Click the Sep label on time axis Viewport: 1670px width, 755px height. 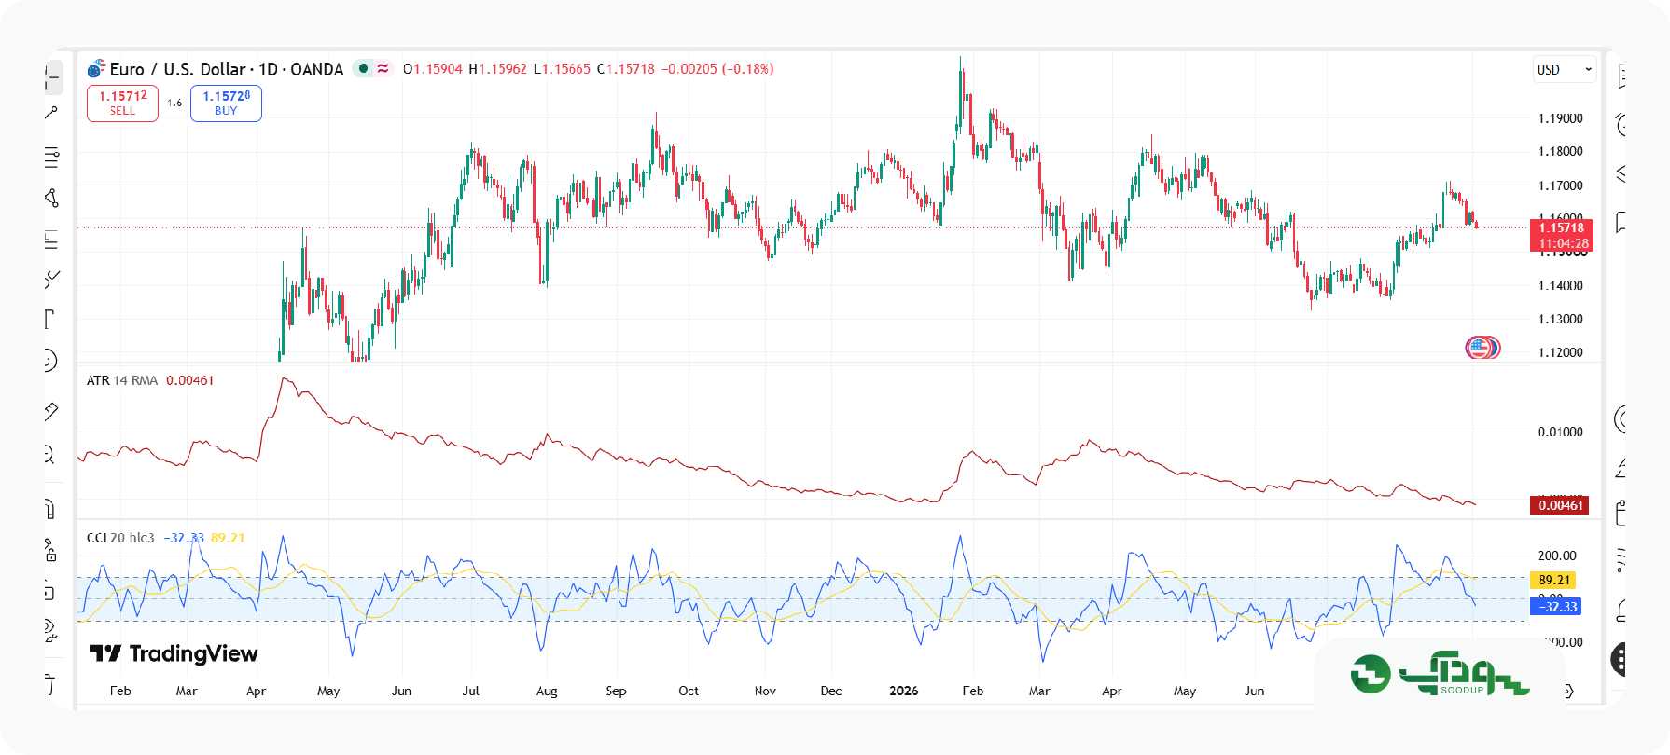(x=616, y=691)
